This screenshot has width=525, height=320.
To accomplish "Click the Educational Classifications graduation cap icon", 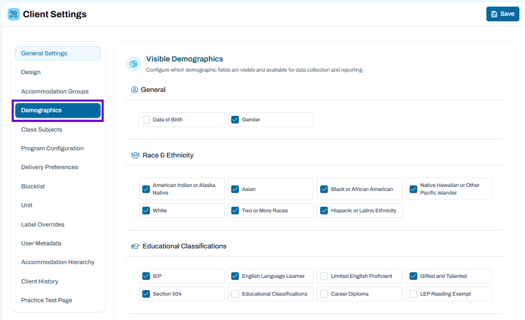I will (135, 246).
